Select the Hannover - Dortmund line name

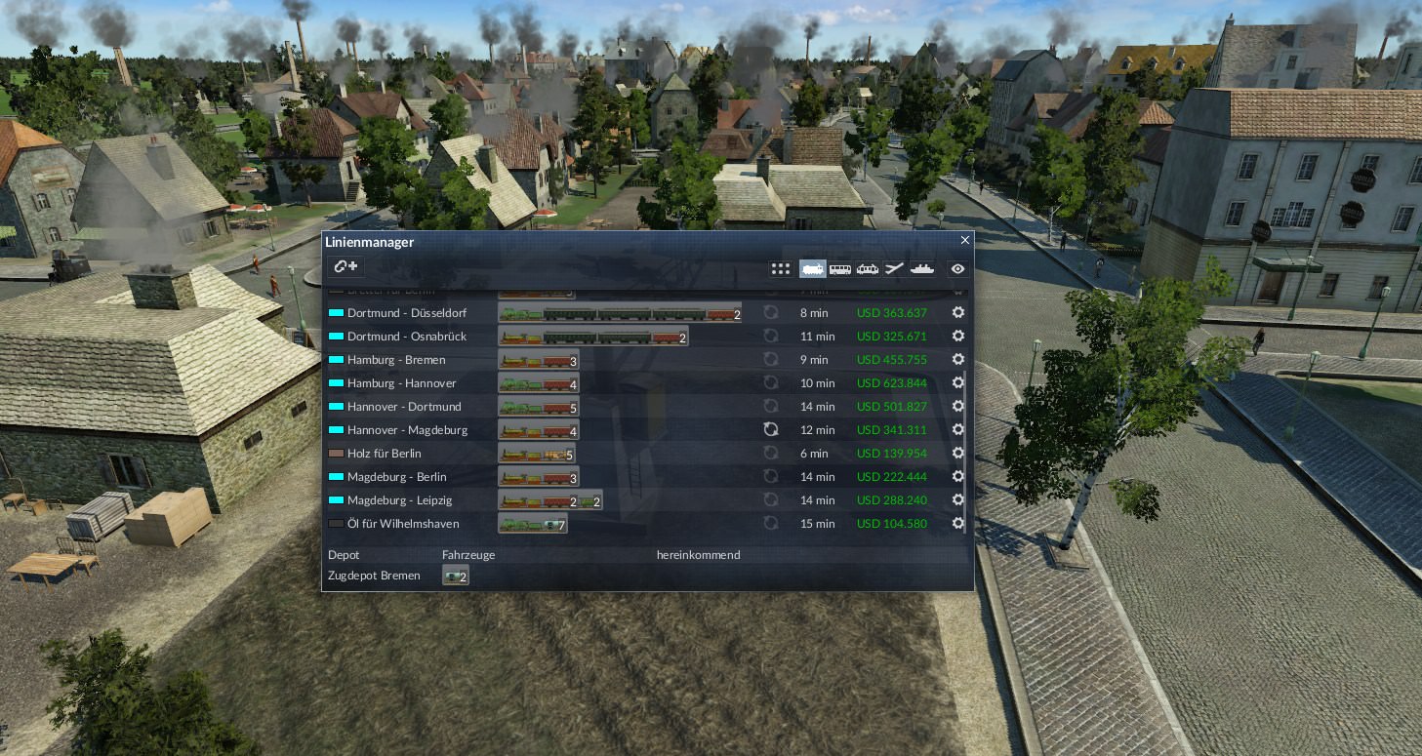tap(404, 407)
